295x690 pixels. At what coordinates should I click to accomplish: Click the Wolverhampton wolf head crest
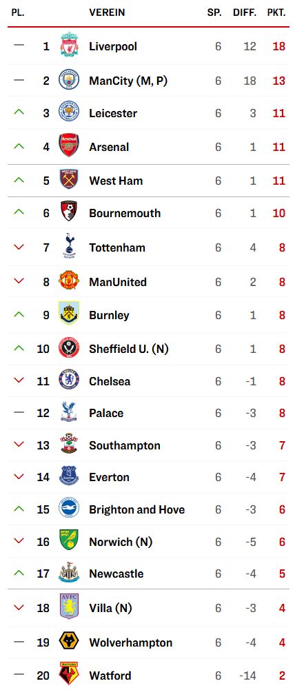[69, 641]
